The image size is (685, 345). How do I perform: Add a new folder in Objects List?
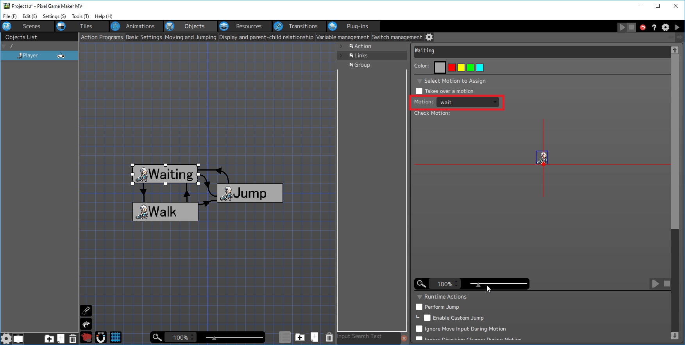[49, 338]
